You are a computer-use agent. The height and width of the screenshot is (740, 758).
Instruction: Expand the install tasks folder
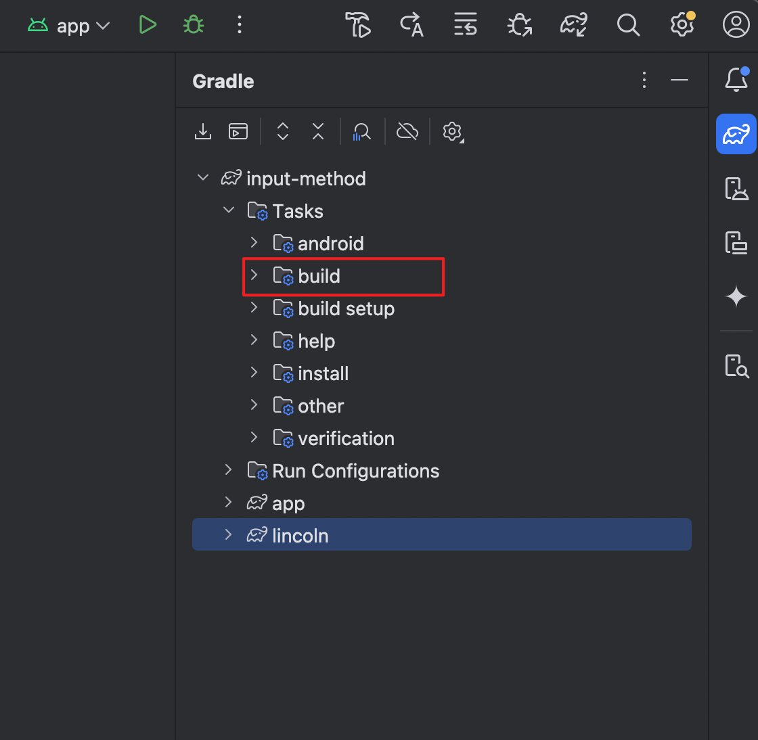click(254, 373)
